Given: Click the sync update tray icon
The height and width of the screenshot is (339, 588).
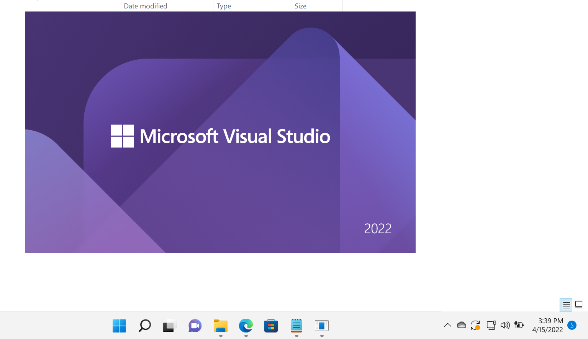Looking at the screenshot, I should [x=475, y=326].
